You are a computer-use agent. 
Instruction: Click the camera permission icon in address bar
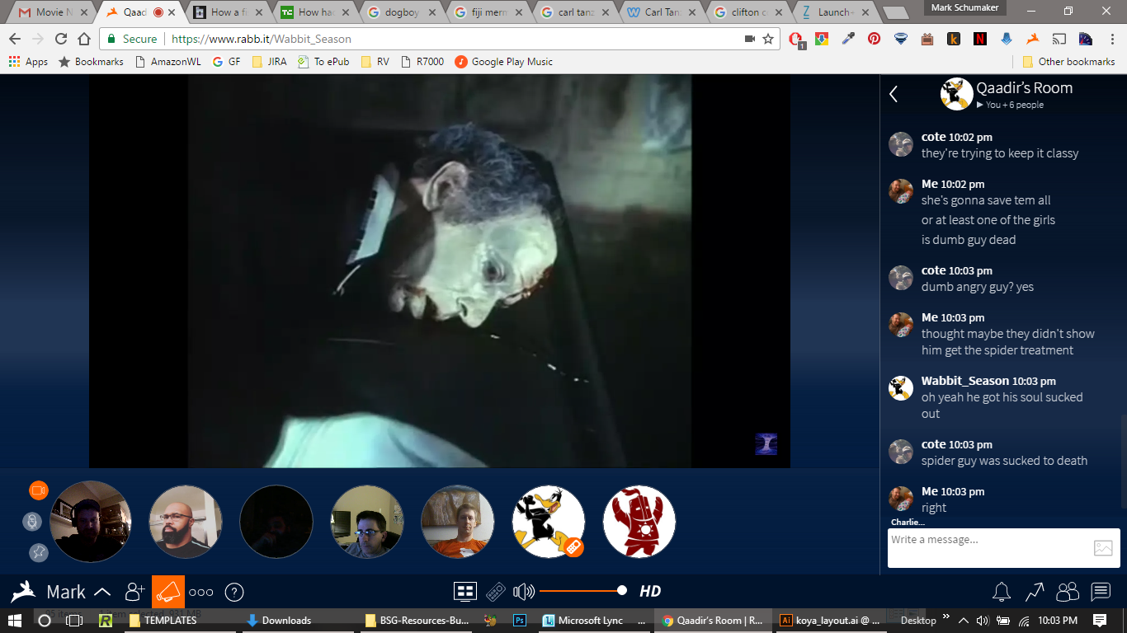(x=750, y=39)
